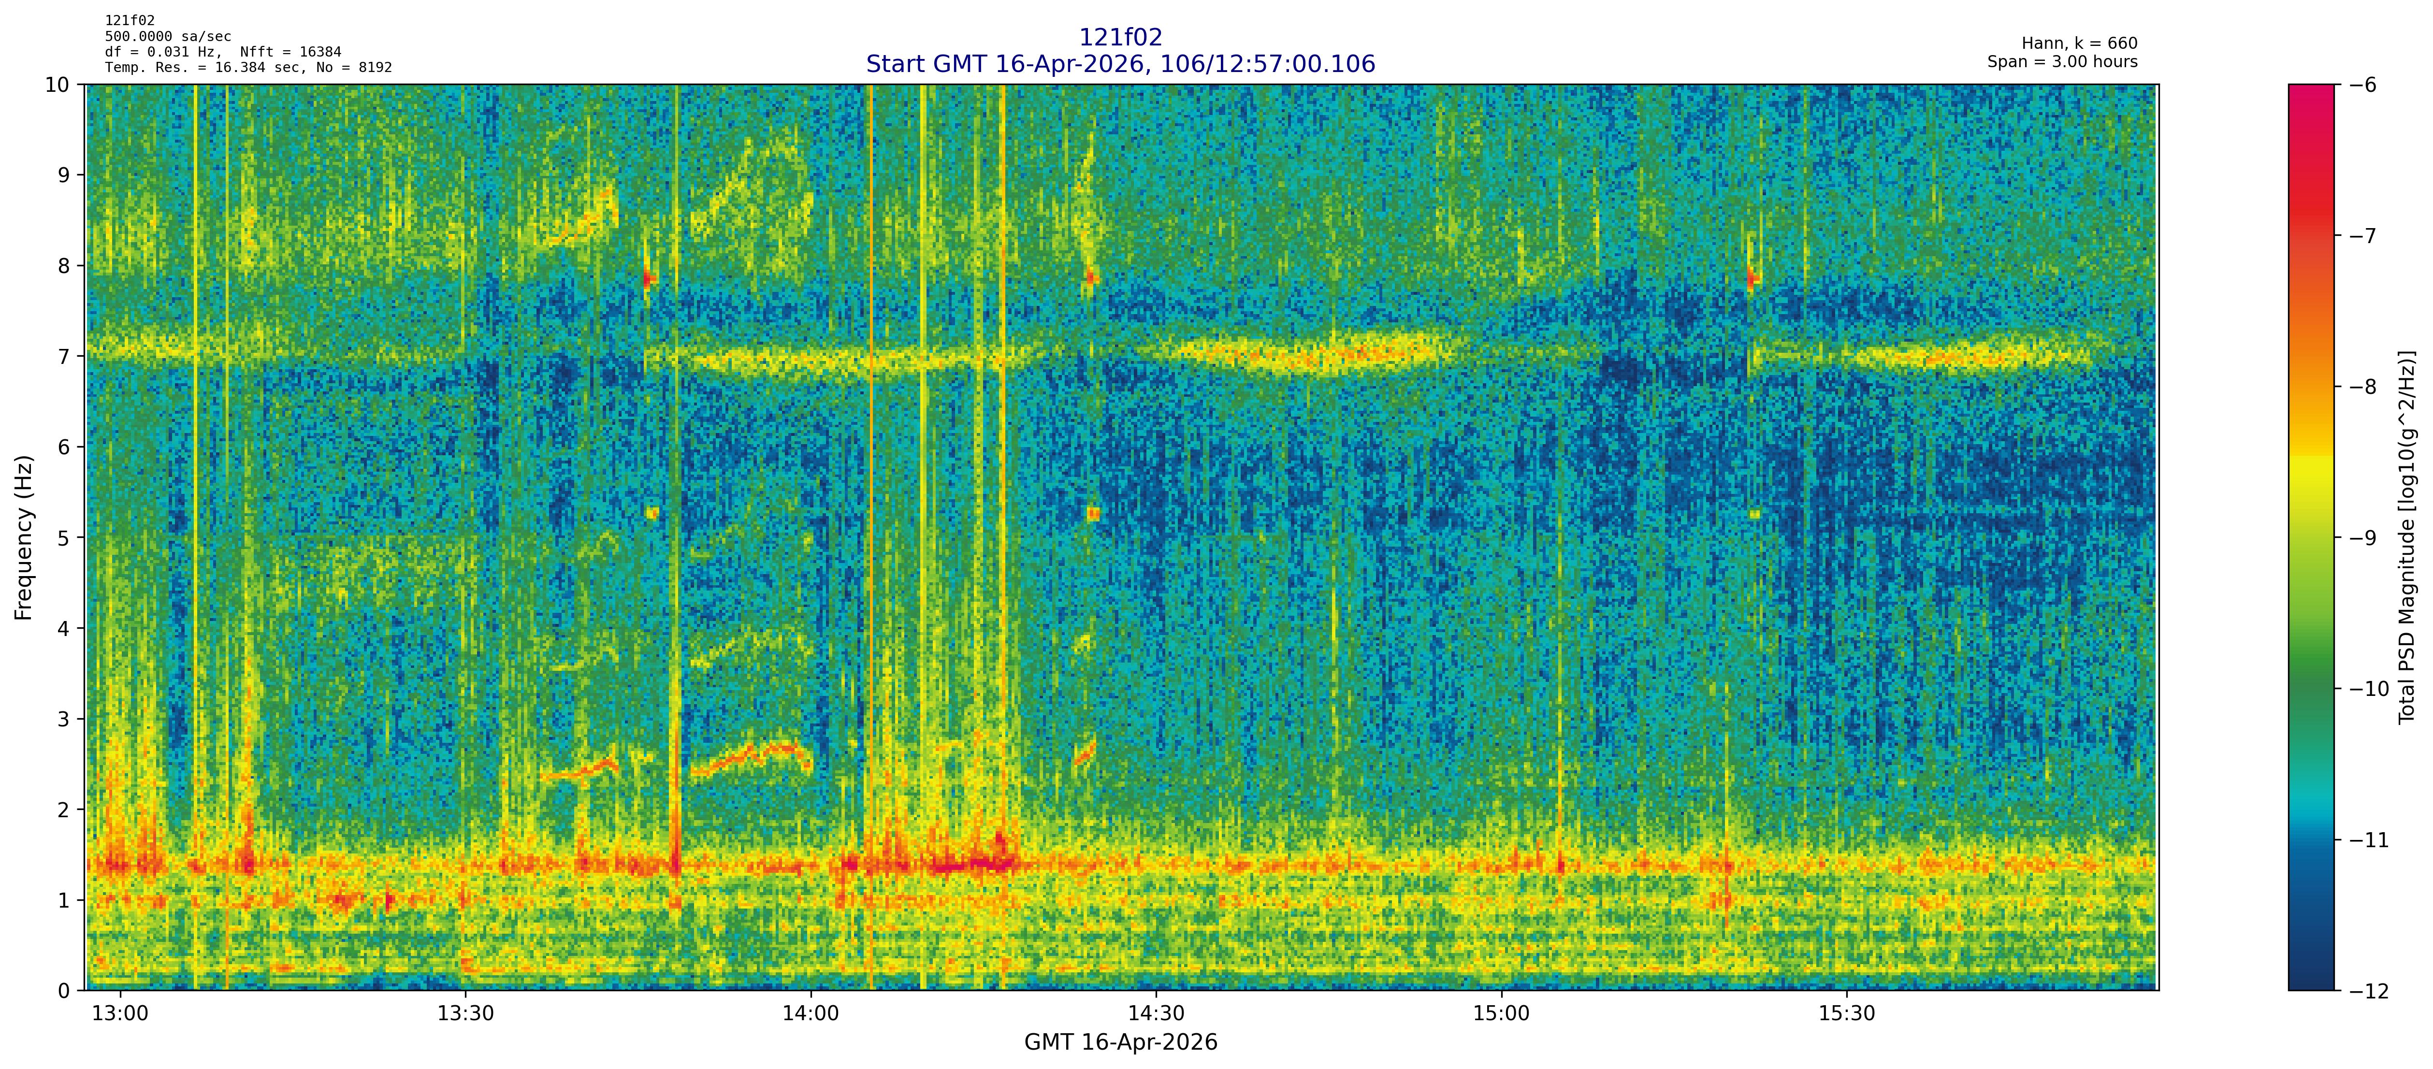Click the plot title '121f02'
Viewport: 2433px width, 1069px height.
(1120, 37)
